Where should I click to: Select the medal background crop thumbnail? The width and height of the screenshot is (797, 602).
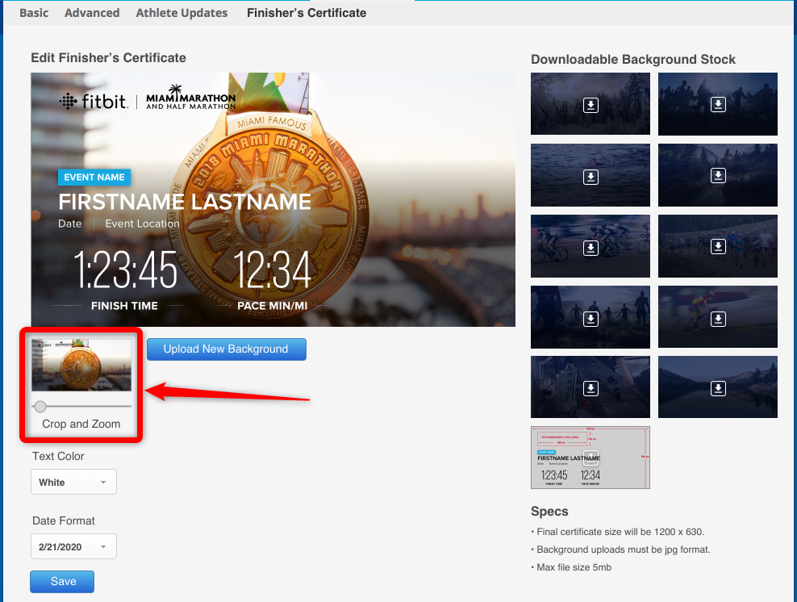(81, 365)
